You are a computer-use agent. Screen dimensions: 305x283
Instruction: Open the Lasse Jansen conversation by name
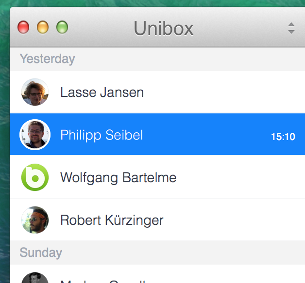pyautogui.click(x=102, y=92)
